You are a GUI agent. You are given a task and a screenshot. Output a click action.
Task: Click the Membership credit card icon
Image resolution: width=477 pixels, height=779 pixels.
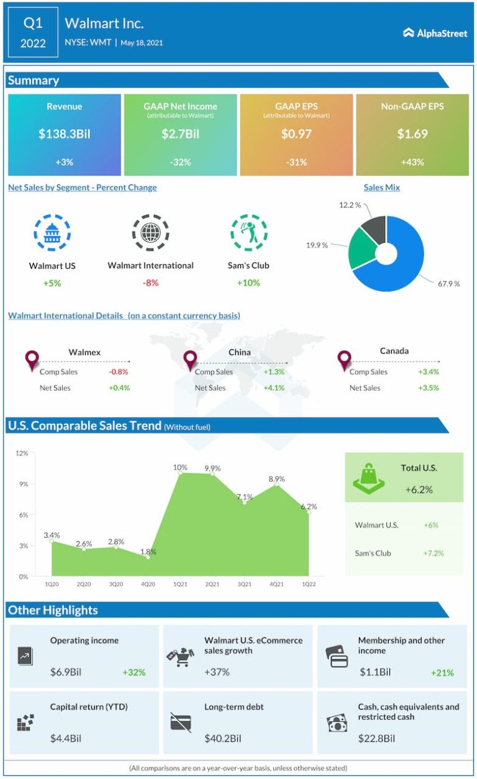(x=337, y=656)
